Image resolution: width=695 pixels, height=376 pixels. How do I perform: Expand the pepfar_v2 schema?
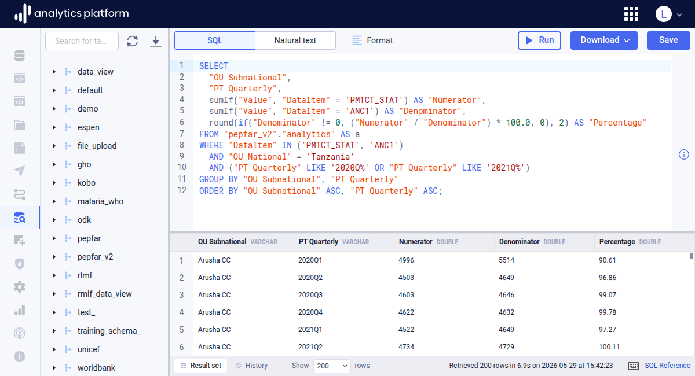[54, 257]
